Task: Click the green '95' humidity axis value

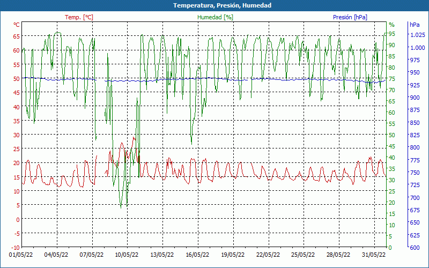Action: click(392, 34)
